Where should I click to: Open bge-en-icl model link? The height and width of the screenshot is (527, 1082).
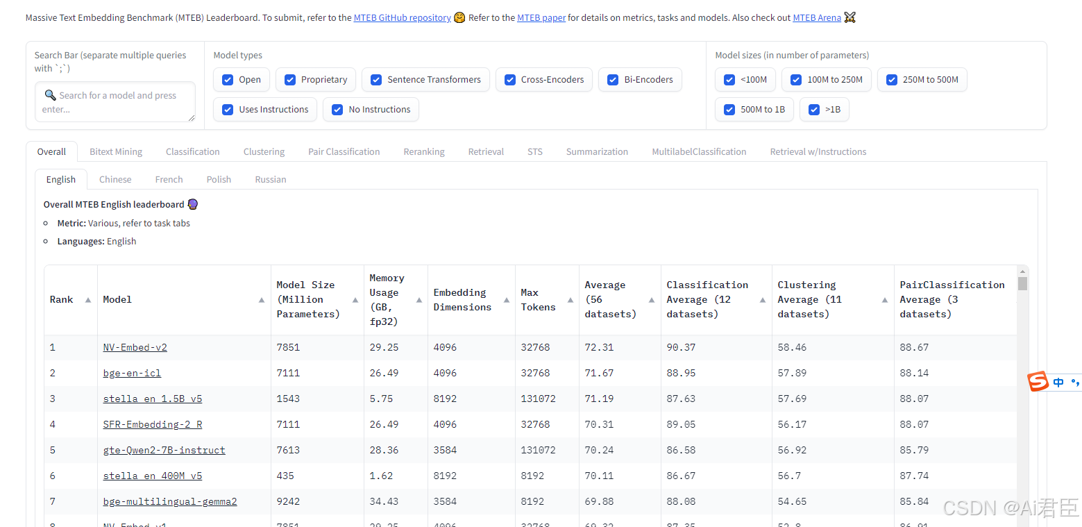[132, 373]
